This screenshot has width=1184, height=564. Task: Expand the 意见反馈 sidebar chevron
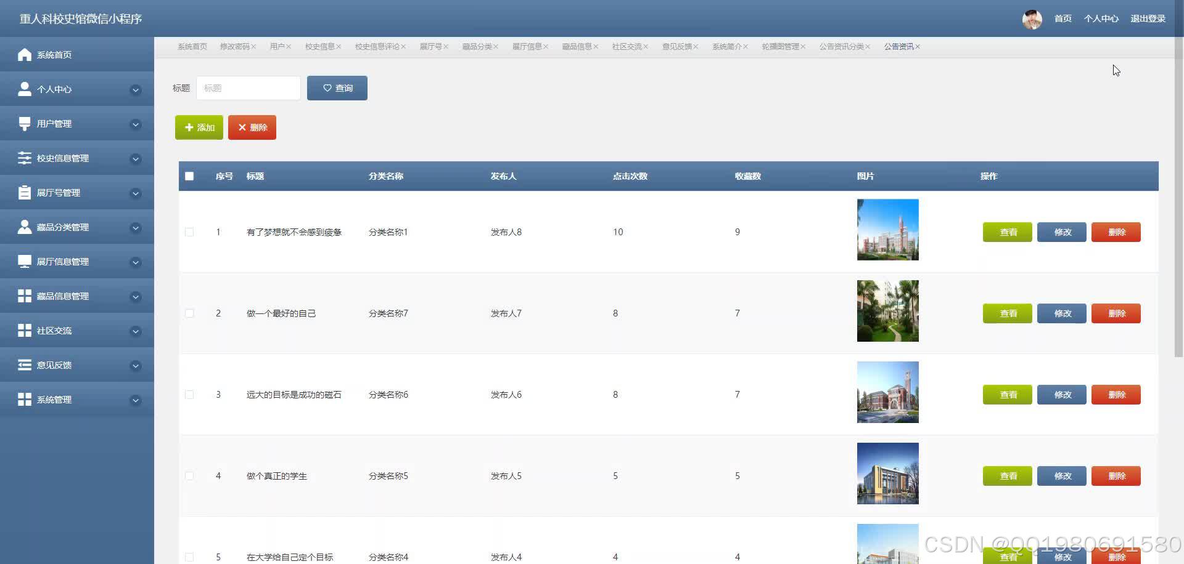pyautogui.click(x=136, y=366)
